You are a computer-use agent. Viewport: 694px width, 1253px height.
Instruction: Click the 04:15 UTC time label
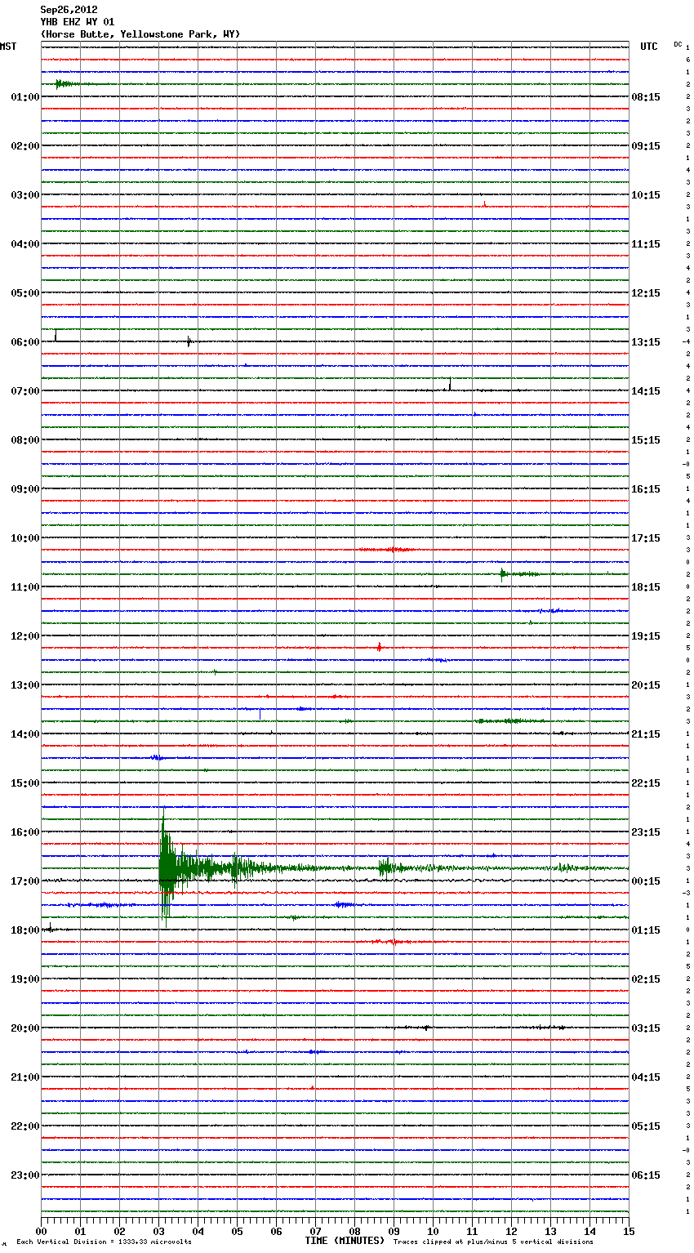point(646,1077)
